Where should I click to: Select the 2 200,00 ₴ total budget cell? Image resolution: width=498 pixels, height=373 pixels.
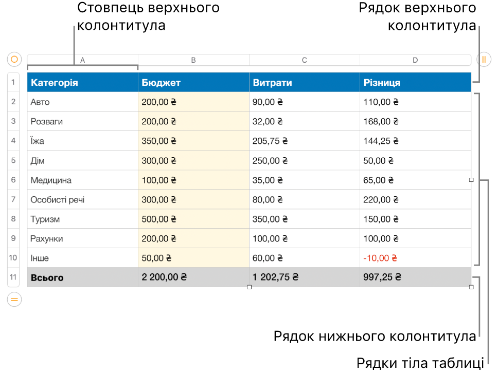[193, 277]
